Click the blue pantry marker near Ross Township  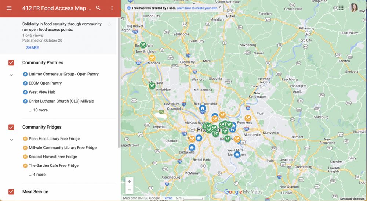(203, 108)
